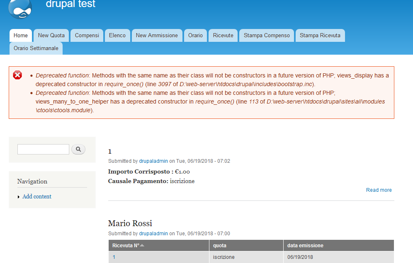
Task: Open the Ricevute tab
Action: (x=223, y=36)
